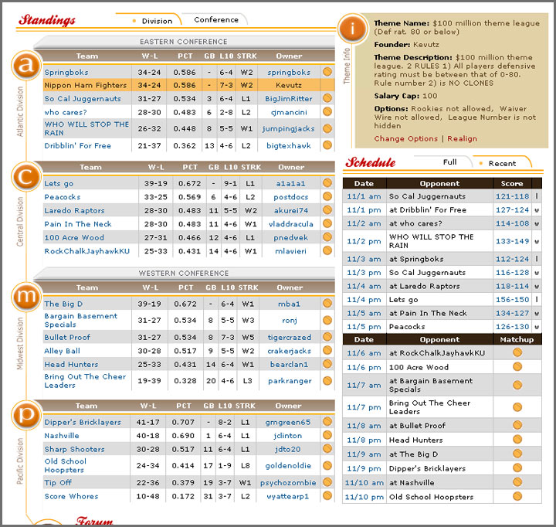Open the matchup icon for the at Bullet Proof game
The height and width of the screenshot is (527, 556).
(517, 426)
